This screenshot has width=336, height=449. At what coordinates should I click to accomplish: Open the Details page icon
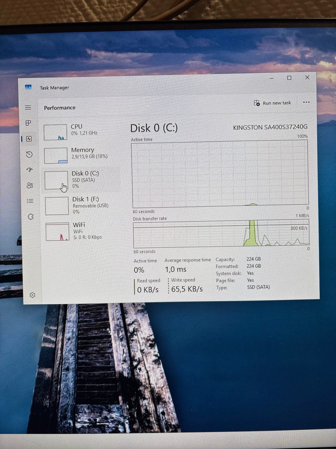coord(30,201)
